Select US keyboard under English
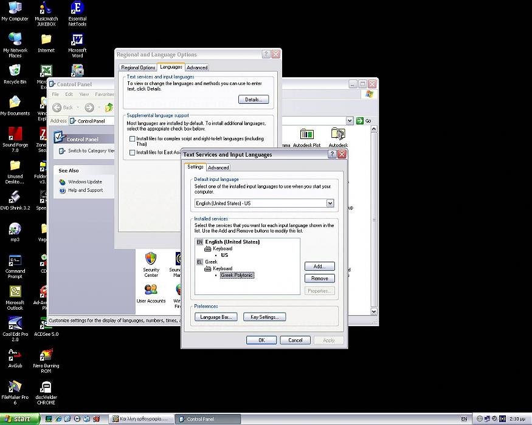532x425 pixels. click(x=224, y=255)
